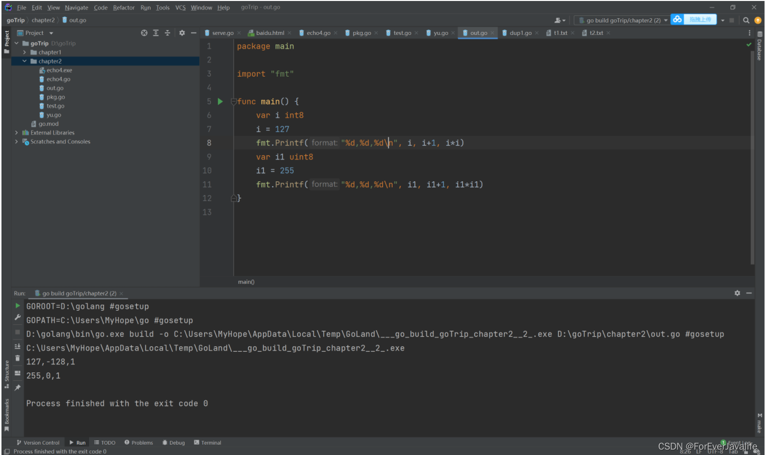Open the tab list kebab menu
Screen dimensions: 765x455
749,33
